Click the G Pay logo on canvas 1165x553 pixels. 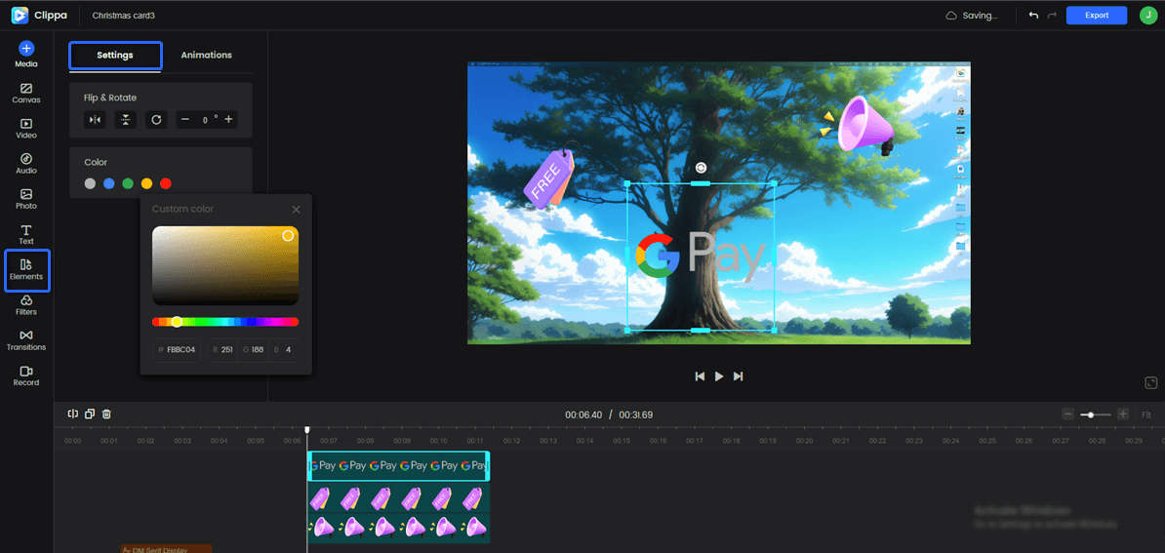point(701,257)
